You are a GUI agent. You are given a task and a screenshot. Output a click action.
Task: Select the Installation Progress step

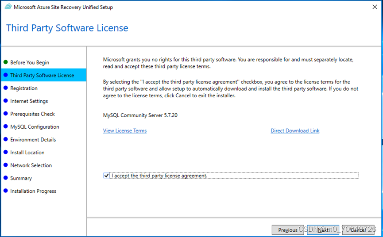pos(33,191)
